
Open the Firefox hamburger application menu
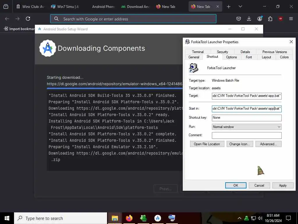pos(291,19)
